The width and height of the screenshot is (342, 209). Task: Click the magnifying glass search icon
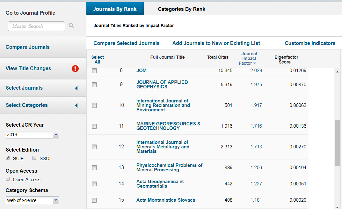[x=71, y=26]
